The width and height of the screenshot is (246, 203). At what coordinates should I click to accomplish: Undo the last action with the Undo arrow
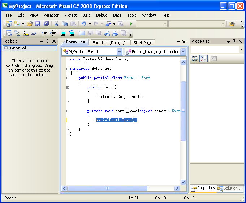[83, 24]
